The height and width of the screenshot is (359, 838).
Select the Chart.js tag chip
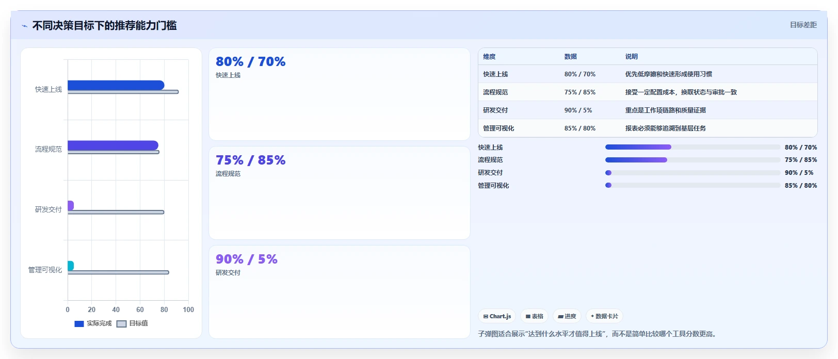(x=497, y=316)
